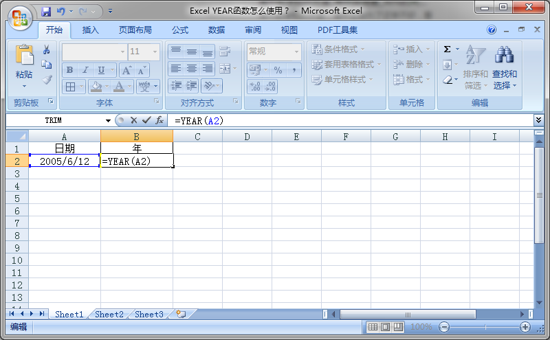Screen dimensions: 550x340
Task: Decrease font size with small A
Action: [x=142, y=70]
